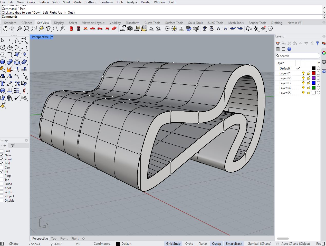The height and width of the screenshot is (246, 326).
Task: Select the Text object tool
Action: click(3, 83)
